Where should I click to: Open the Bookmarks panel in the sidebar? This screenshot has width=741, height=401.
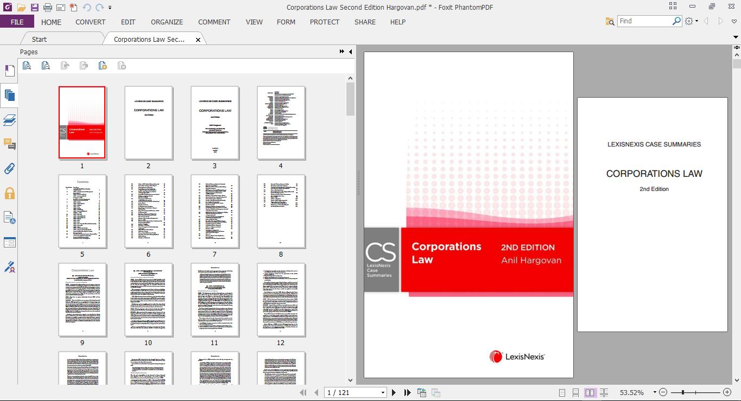[x=9, y=71]
